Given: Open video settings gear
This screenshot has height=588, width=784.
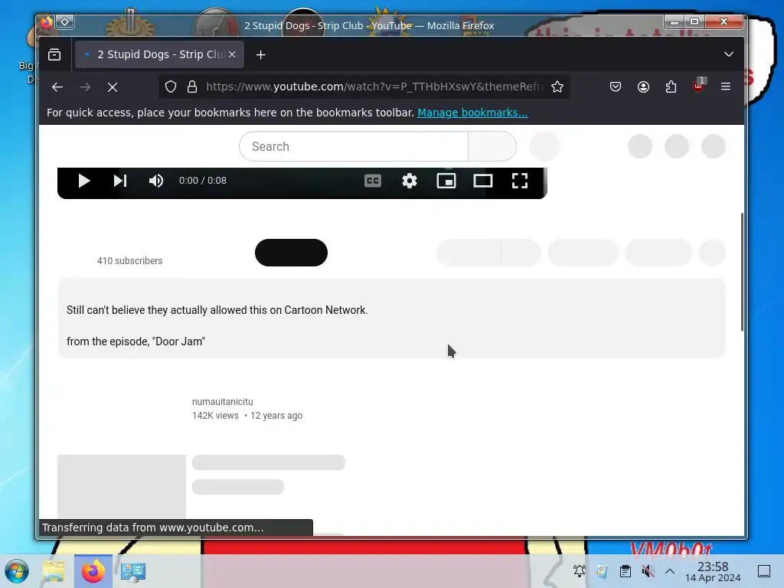Looking at the screenshot, I should click(x=410, y=181).
